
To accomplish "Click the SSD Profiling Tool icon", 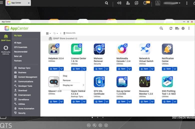I will point(167,82).
